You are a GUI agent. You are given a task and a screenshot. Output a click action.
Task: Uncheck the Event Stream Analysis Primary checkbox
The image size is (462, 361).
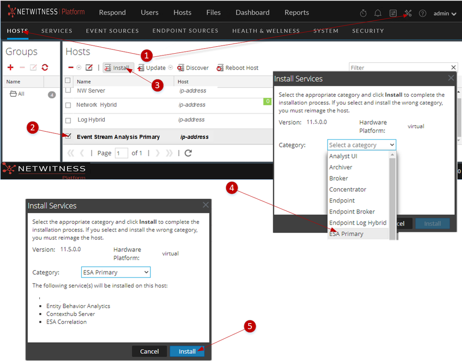[68, 136]
